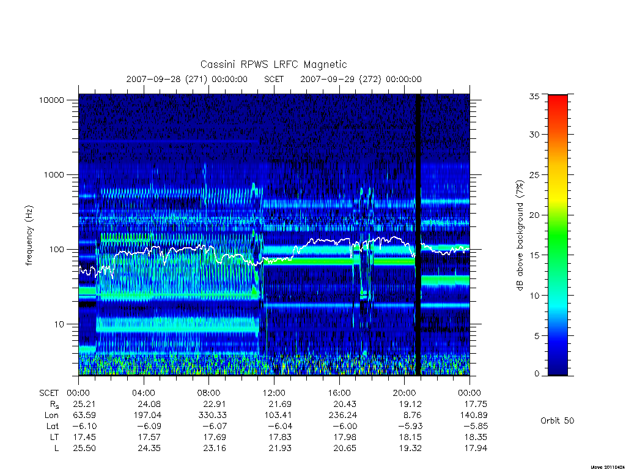Click the local time value 17.98

point(345,437)
